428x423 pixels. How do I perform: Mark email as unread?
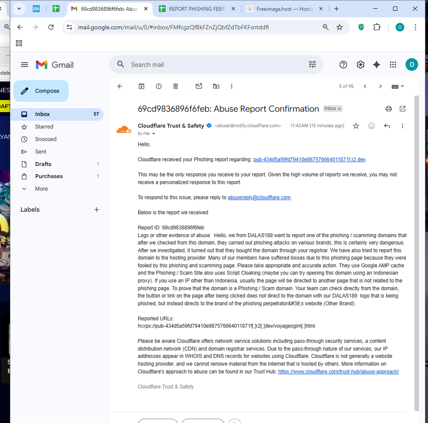pyautogui.click(x=199, y=86)
